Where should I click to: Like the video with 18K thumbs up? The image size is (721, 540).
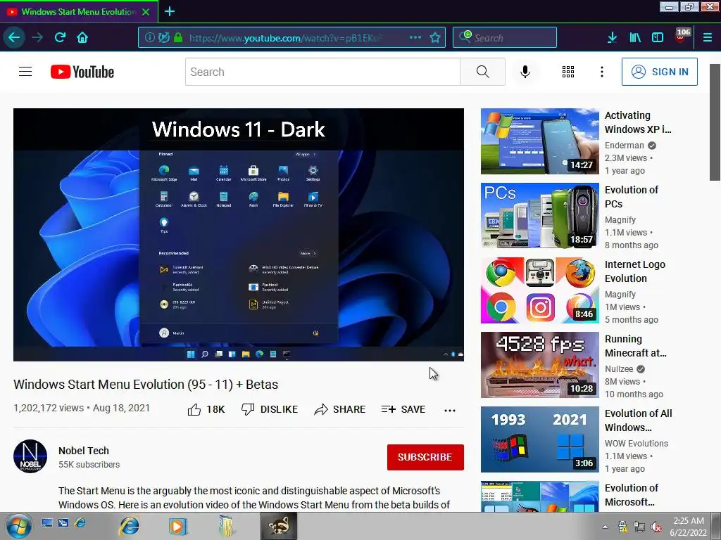click(x=206, y=409)
